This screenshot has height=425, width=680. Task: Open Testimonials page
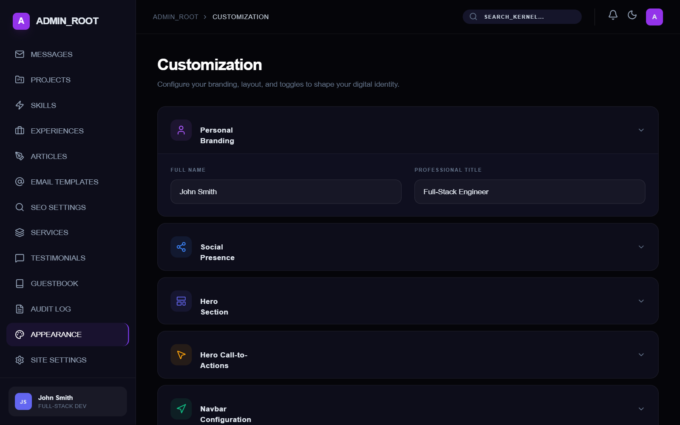click(x=68, y=258)
